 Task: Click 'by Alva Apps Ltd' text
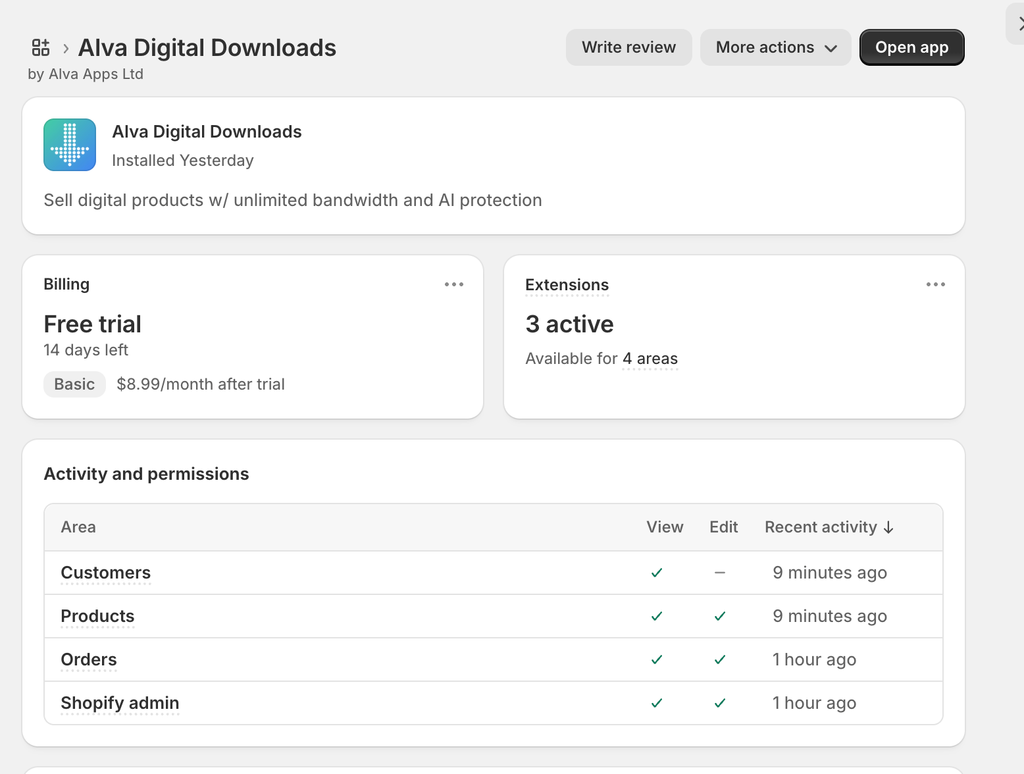(86, 74)
